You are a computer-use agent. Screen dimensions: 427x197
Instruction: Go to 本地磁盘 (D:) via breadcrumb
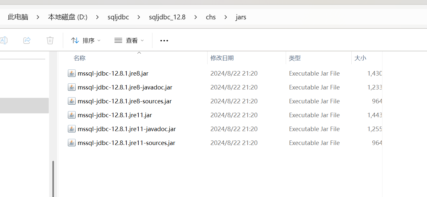[x=68, y=17]
